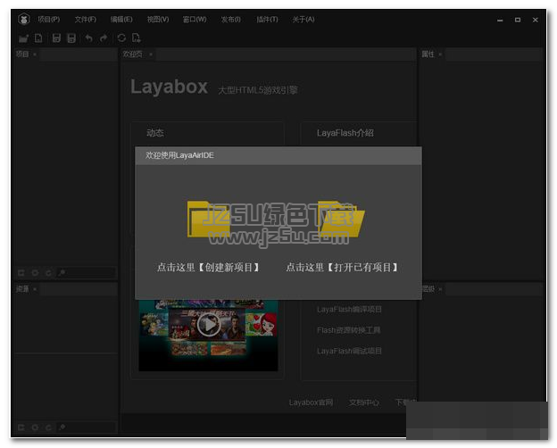557x448 pixels.
Task: Open the 文件(F) menu
Action: click(86, 19)
